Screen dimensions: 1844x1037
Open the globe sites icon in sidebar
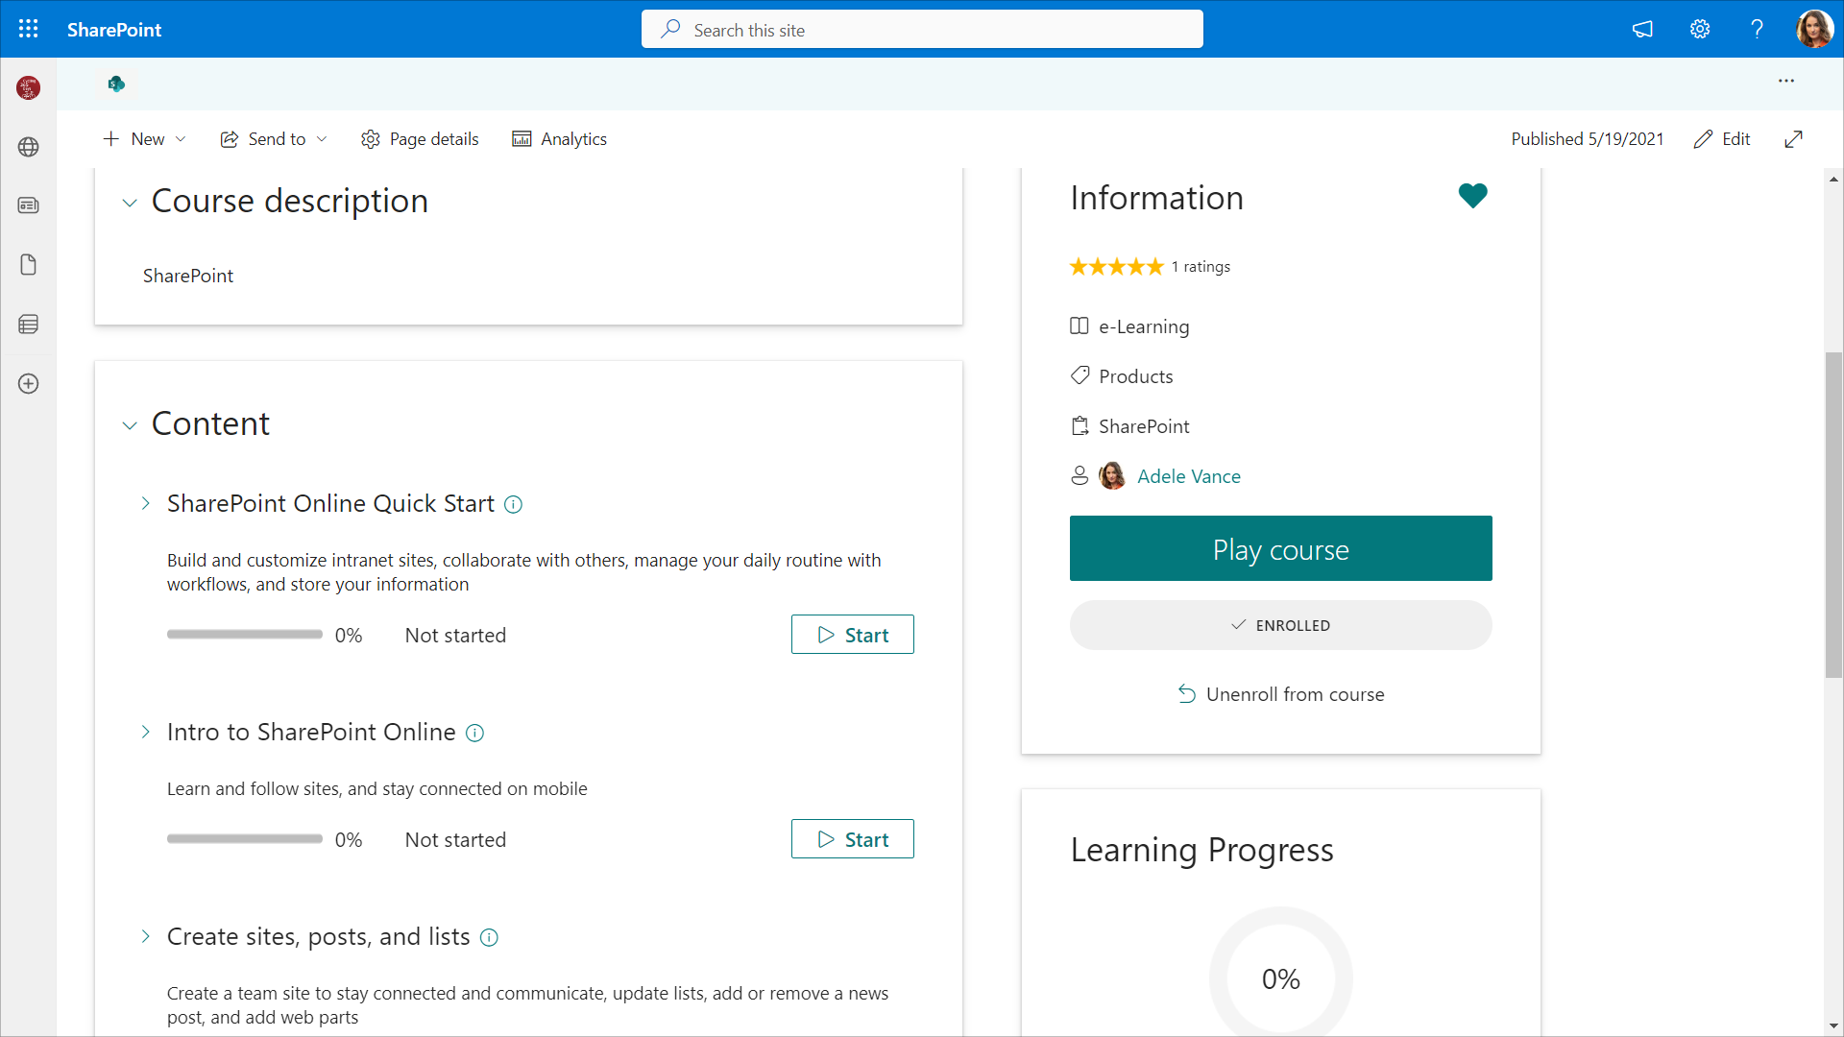coord(29,147)
